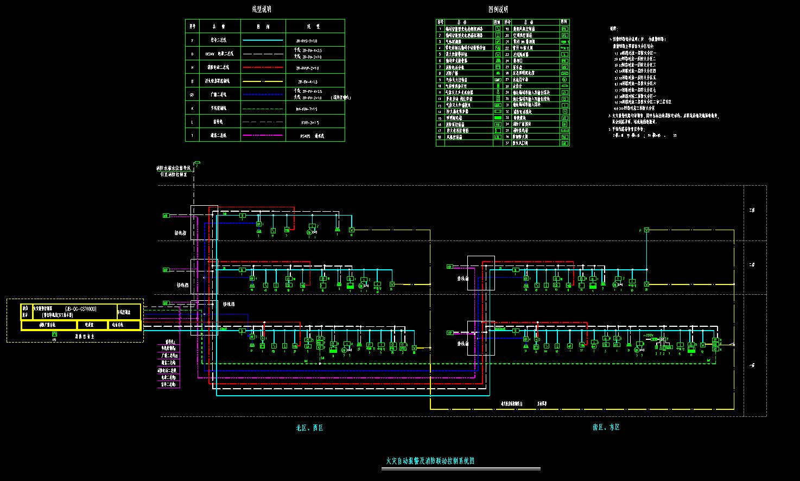Select the top-left white junction box in north zone
Image resolution: width=800 pixels, height=481 pixels.
[x=204, y=223]
